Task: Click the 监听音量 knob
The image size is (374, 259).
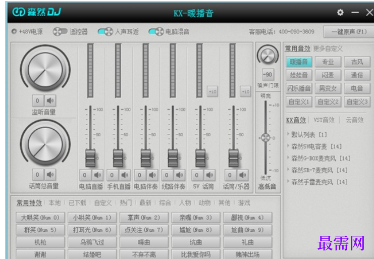Action: point(45,69)
